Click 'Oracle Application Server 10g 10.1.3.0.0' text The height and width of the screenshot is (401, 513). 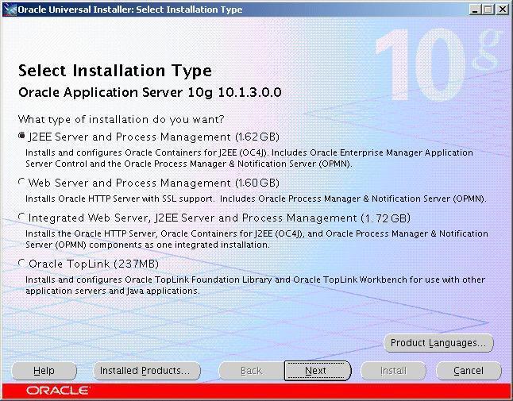pos(150,93)
